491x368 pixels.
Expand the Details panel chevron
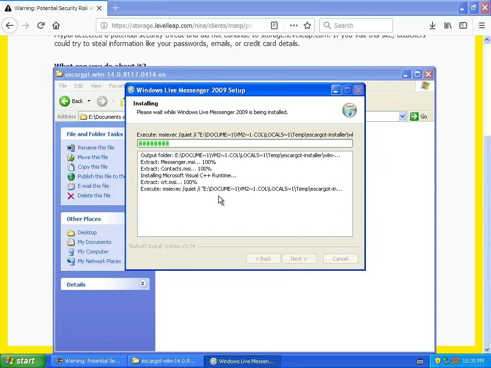[142, 284]
